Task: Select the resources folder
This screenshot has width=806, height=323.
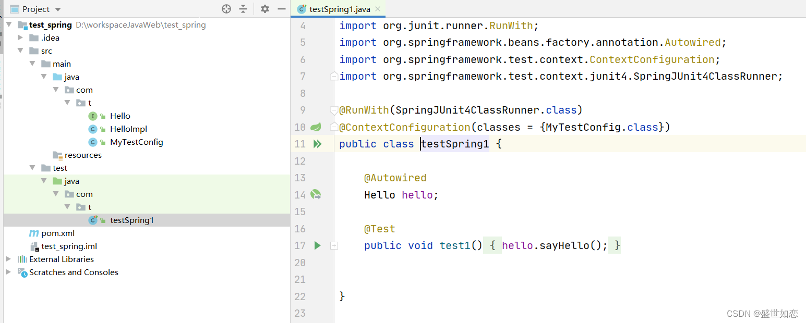Action: 83,155
